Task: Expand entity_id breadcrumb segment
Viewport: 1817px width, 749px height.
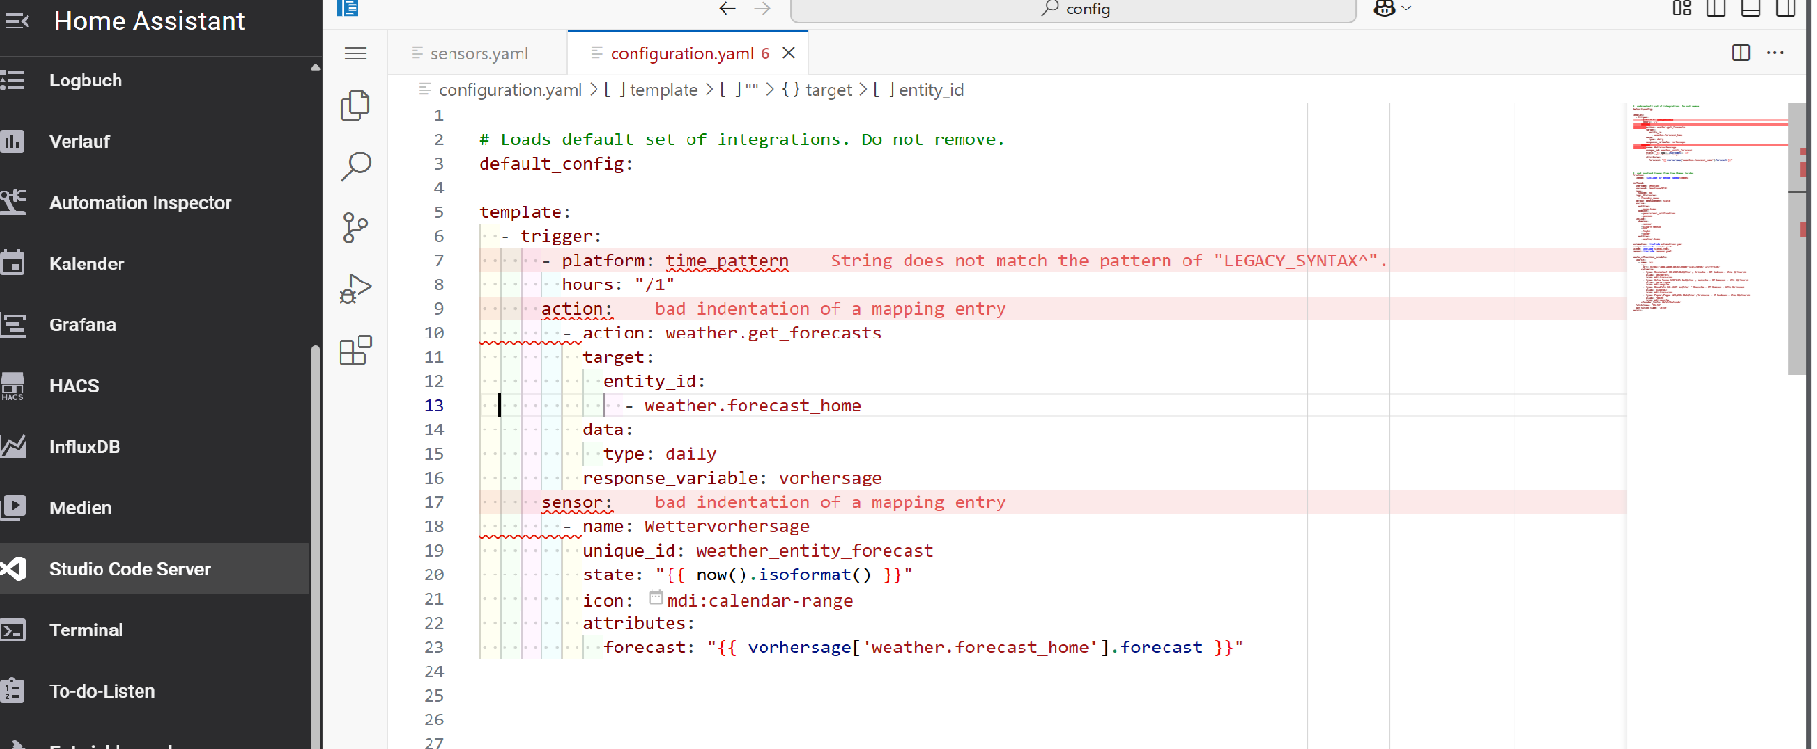Action: (x=930, y=90)
